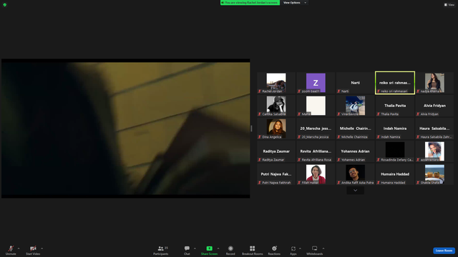Image resolution: width=458 pixels, height=257 pixels.
Task: Select Shakila Shafa's participant tile
Action: (434, 174)
